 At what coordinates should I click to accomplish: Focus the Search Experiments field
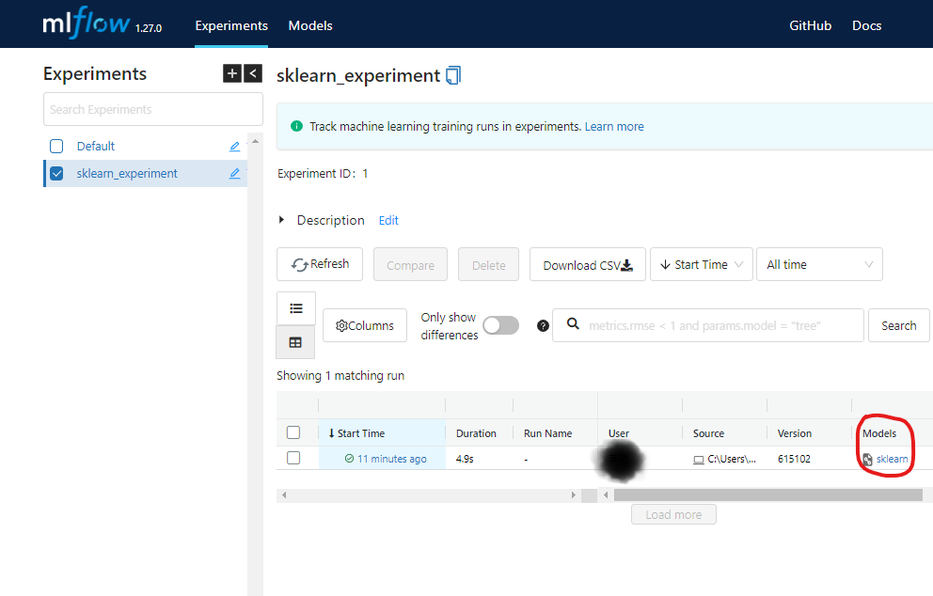[x=153, y=109]
